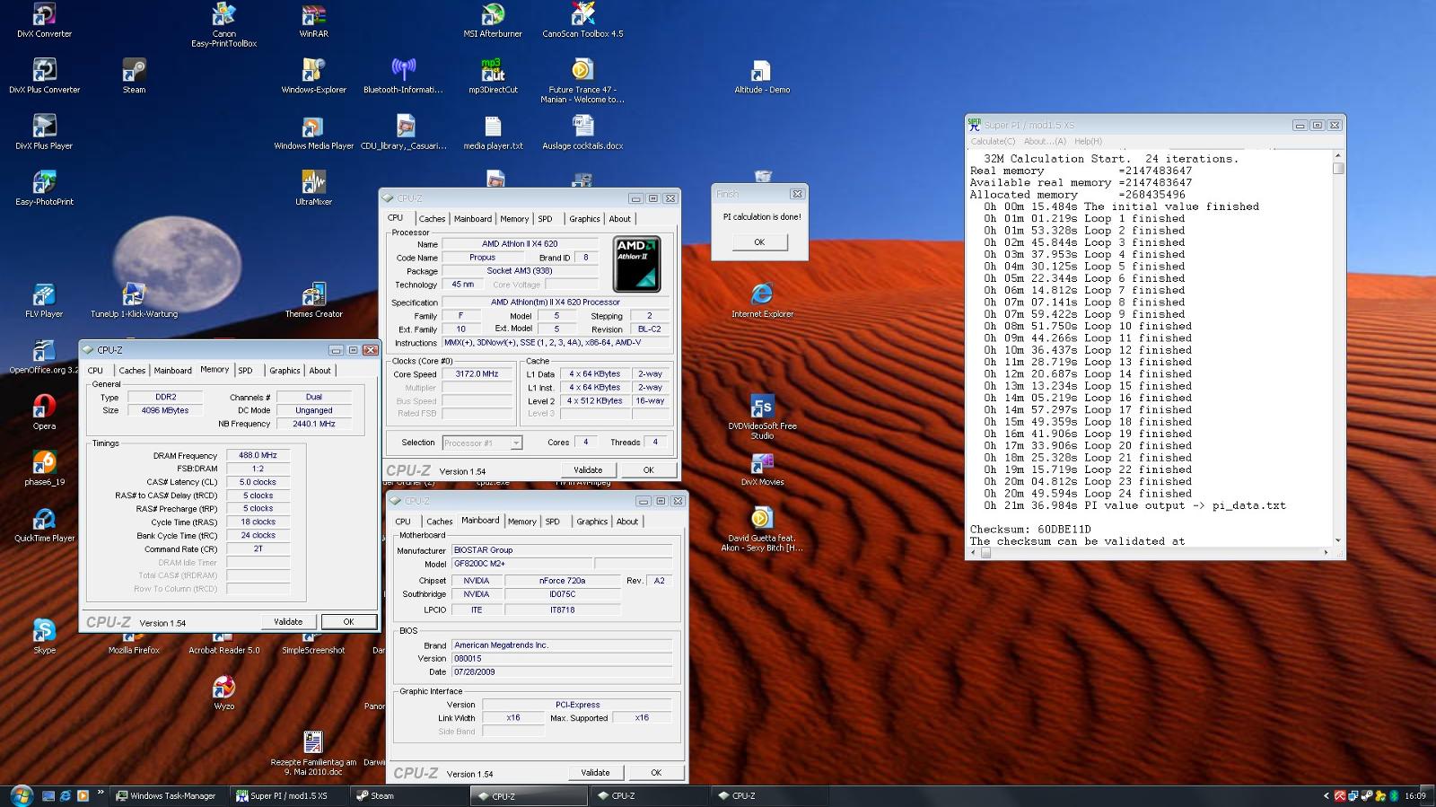
Task: Open Auslage cocktails.docx document
Action: (x=582, y=131)
